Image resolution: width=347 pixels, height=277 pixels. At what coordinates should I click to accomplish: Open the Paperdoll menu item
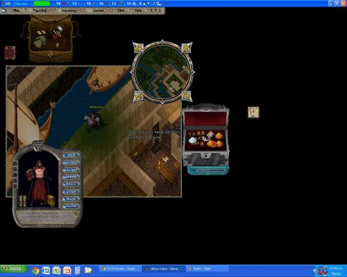pos(40,10)
